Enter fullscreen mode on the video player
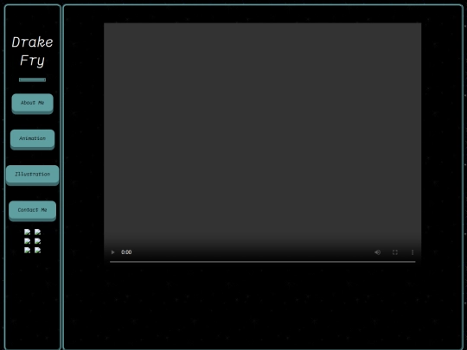This screenshot has width=467, height=350. 395,252
